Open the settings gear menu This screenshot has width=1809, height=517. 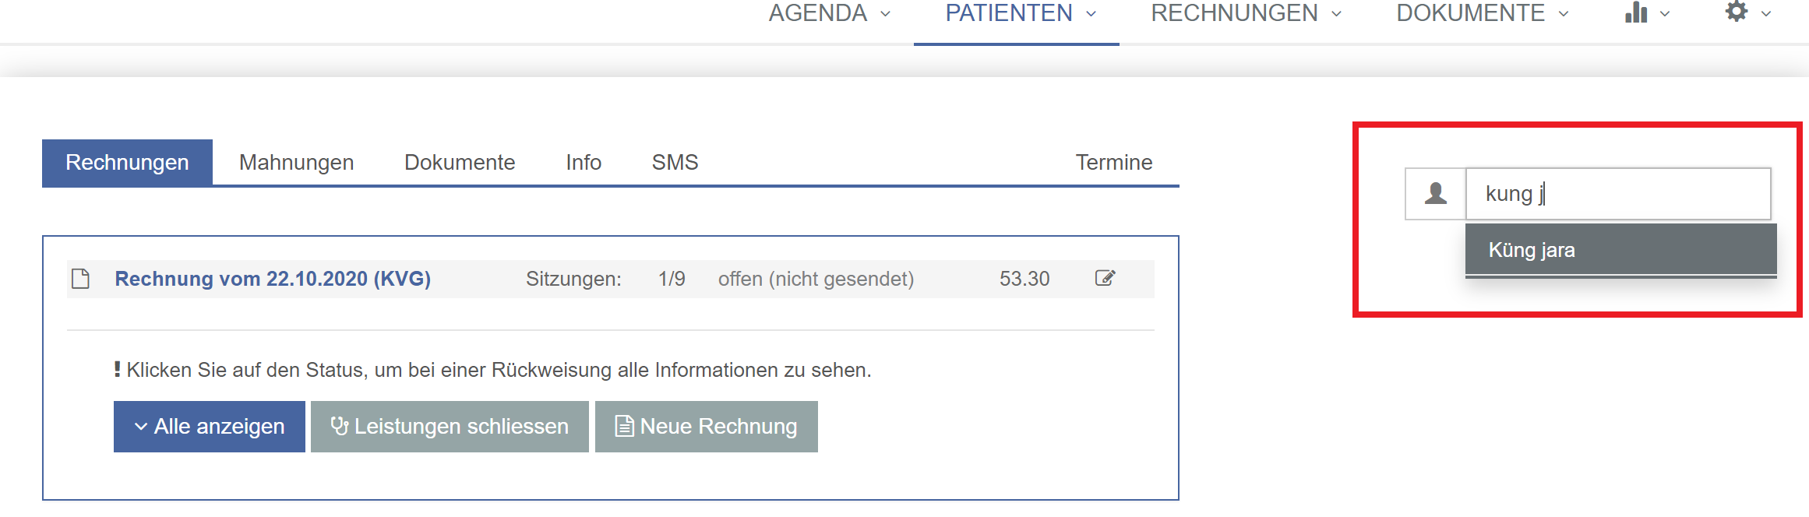(1748, 12)
